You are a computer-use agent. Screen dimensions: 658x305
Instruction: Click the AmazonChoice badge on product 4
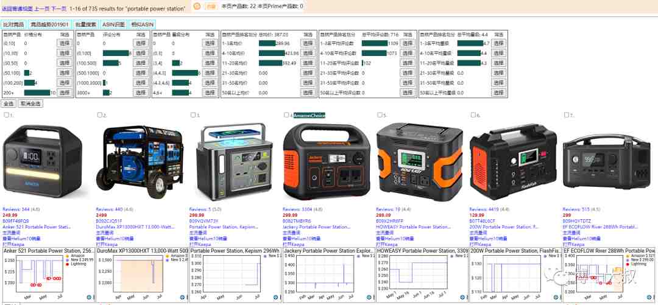(310, 115)
